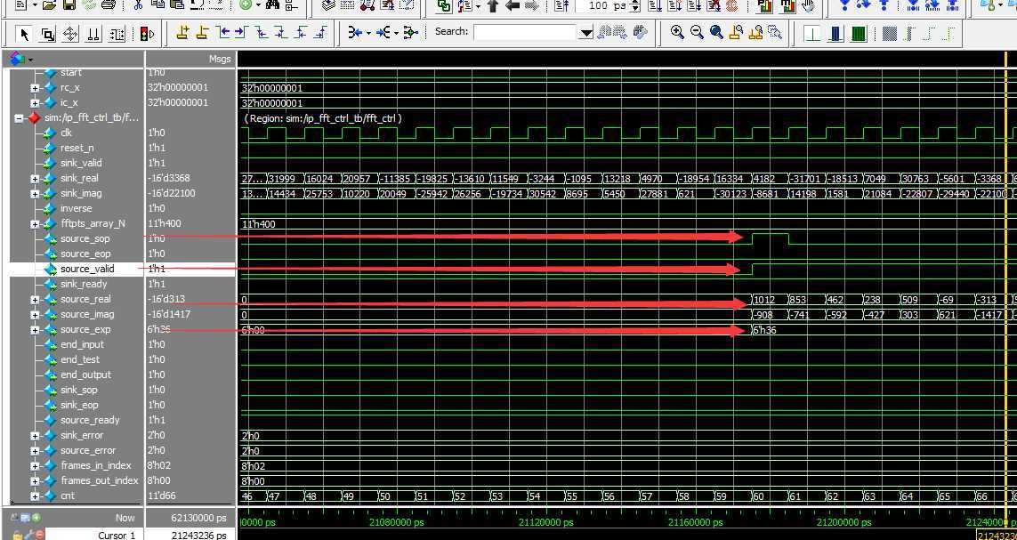This screenshot has width=1017, height=540.
Task: Zoom in on the waveform
Action: [x=677, y=32]
